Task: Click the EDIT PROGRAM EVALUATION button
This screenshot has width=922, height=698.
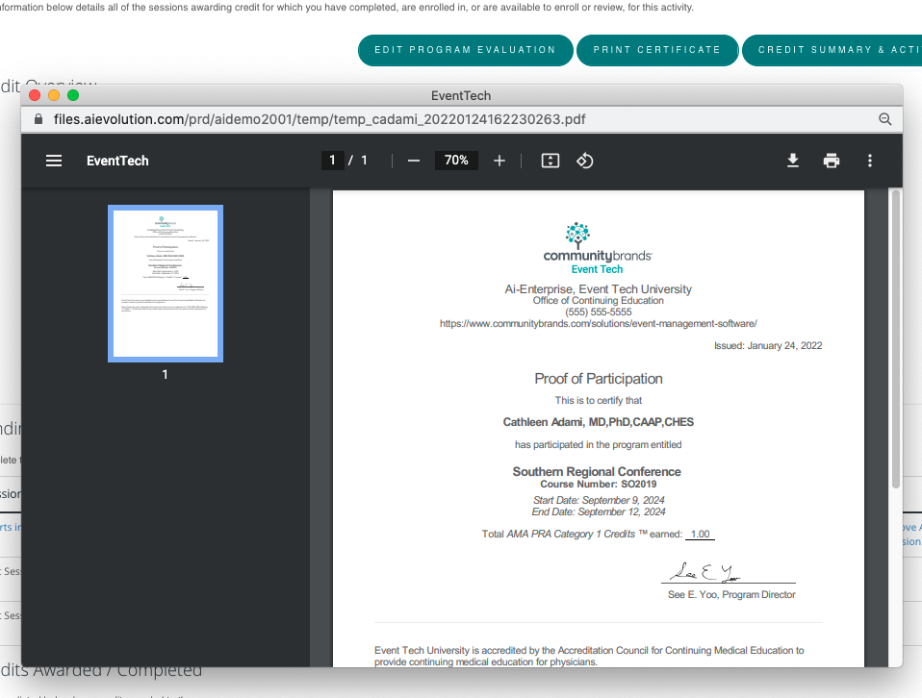Action: [x=465, y=49]
